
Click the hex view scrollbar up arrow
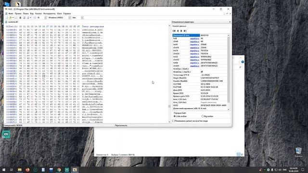pos(169,25)
